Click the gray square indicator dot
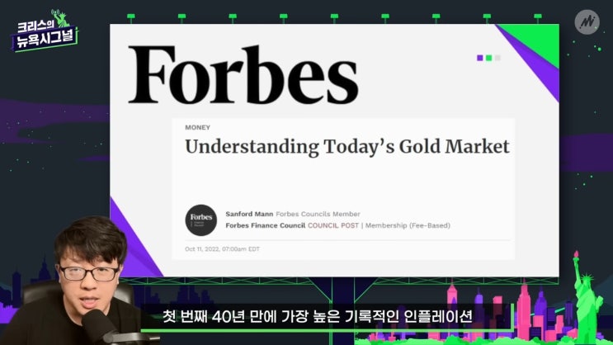Image resolution: width=613 pixels, height=345 pixels. pos(497,58)
